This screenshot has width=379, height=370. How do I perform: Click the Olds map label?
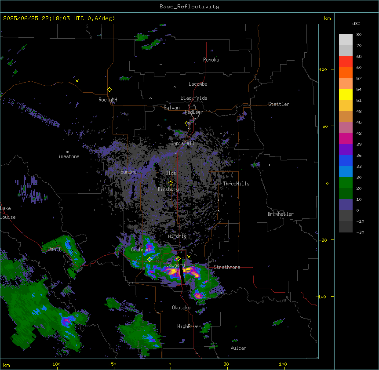[171, 173]
